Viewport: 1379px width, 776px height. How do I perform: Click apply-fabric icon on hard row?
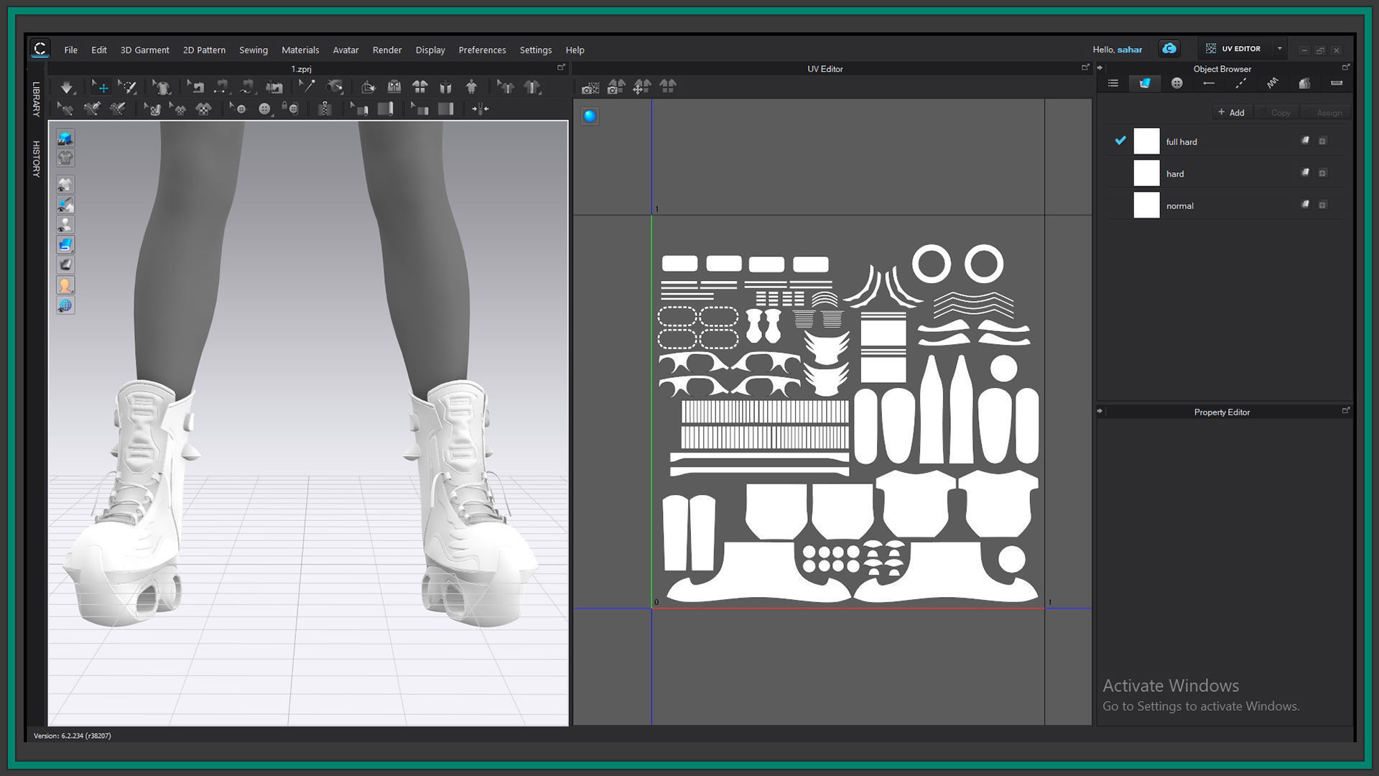point(1305,172)
